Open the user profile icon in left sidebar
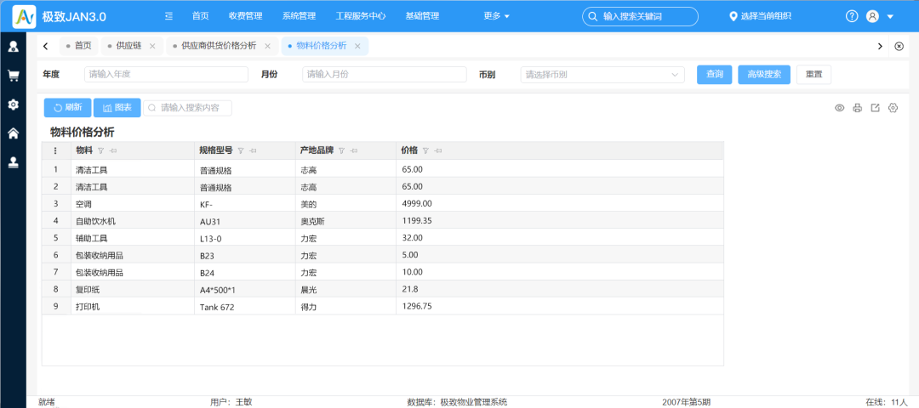This screenshot has height=408, width=919. click(13, 46)
